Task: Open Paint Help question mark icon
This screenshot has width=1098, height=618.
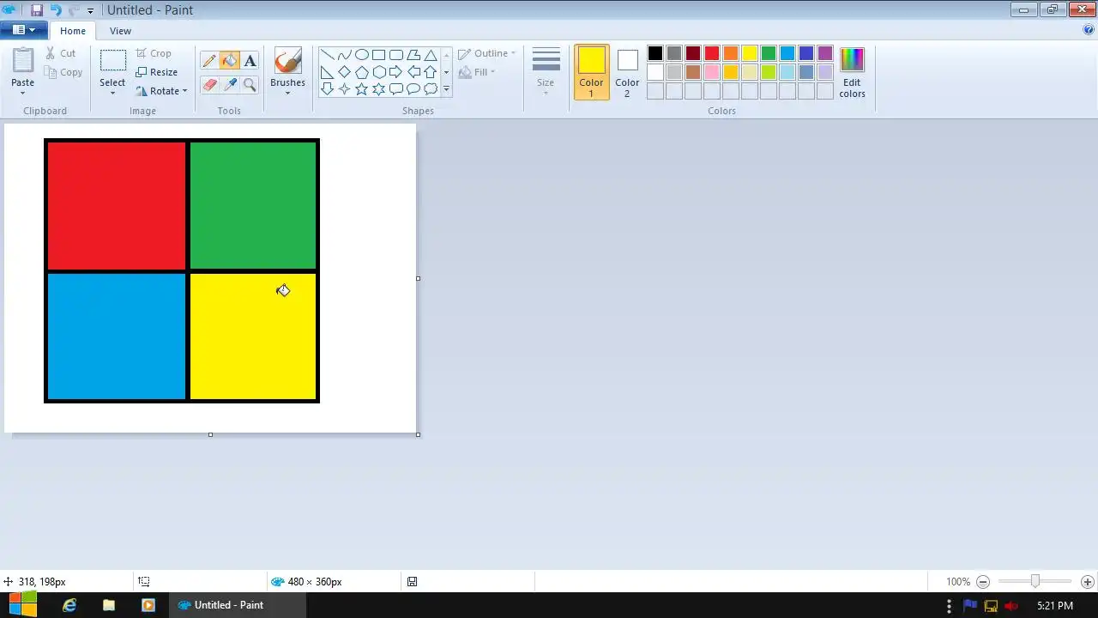Action: coord(1089,30)
